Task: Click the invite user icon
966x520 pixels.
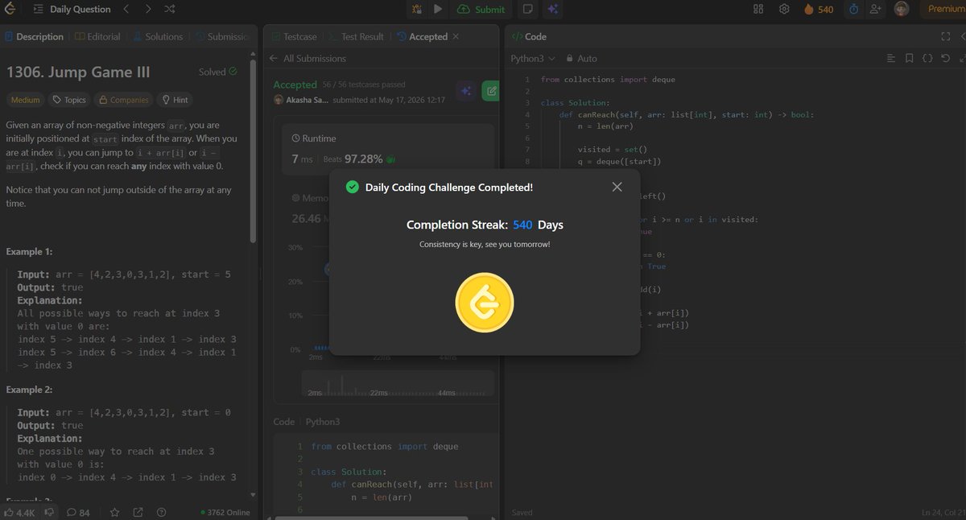Action: click(x=876, y=9)
